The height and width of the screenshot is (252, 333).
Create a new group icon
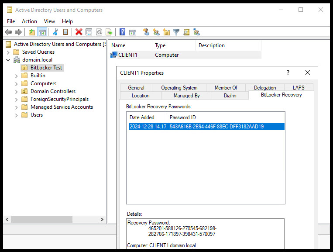(156, 32)
